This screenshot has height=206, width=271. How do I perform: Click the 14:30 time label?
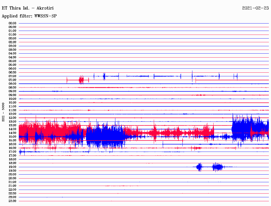[12, 133]
